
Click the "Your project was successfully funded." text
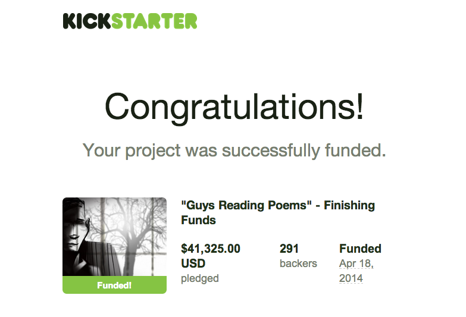(x=234, y=150)
